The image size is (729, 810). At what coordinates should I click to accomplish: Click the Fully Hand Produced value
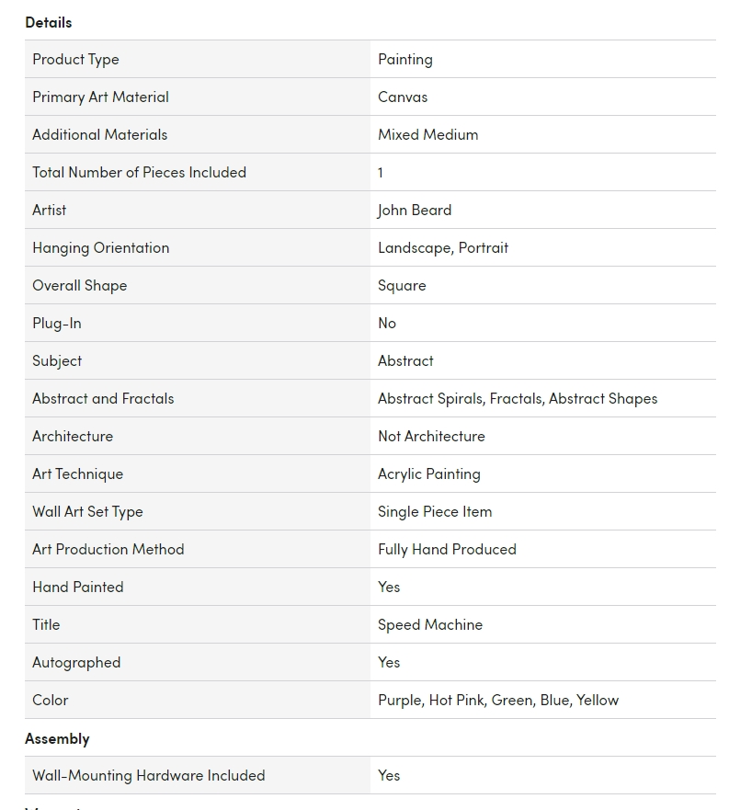pos(447,550)
